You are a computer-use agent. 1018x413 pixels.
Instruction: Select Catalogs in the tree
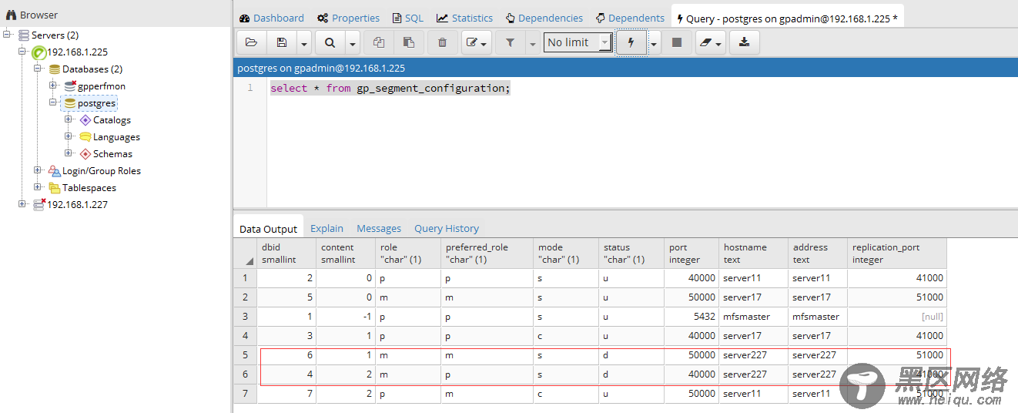[x=112, y=120]
